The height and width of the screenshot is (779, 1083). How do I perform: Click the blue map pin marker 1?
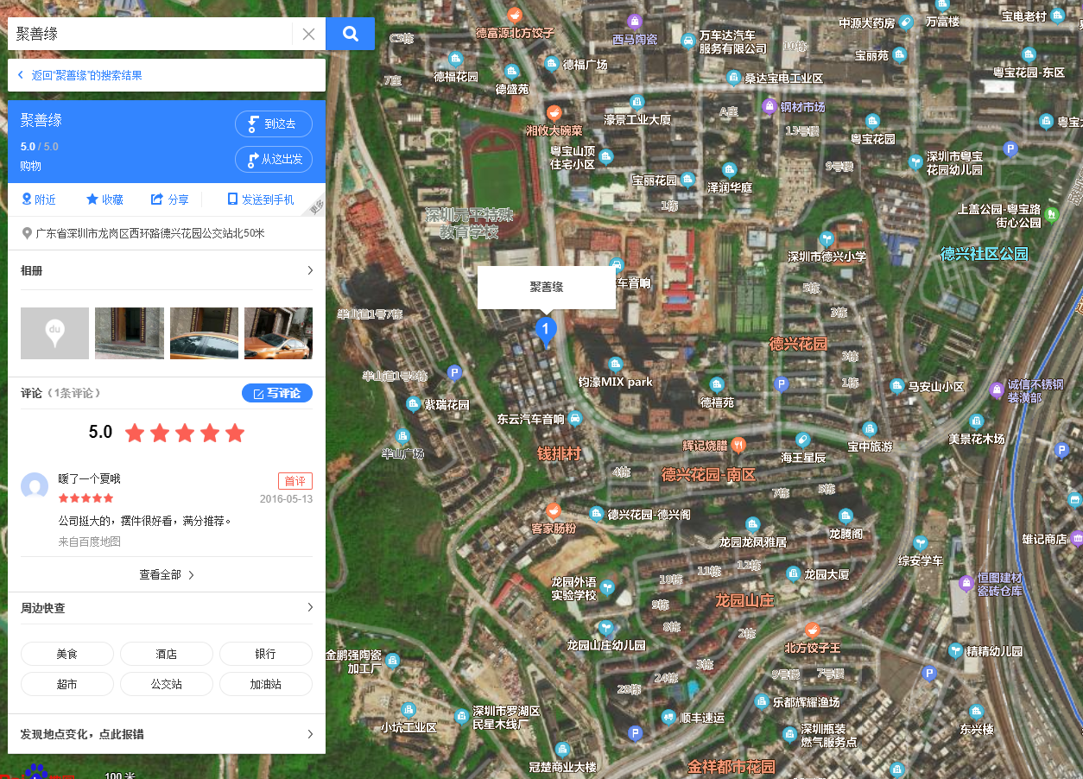tap(545, 329)
